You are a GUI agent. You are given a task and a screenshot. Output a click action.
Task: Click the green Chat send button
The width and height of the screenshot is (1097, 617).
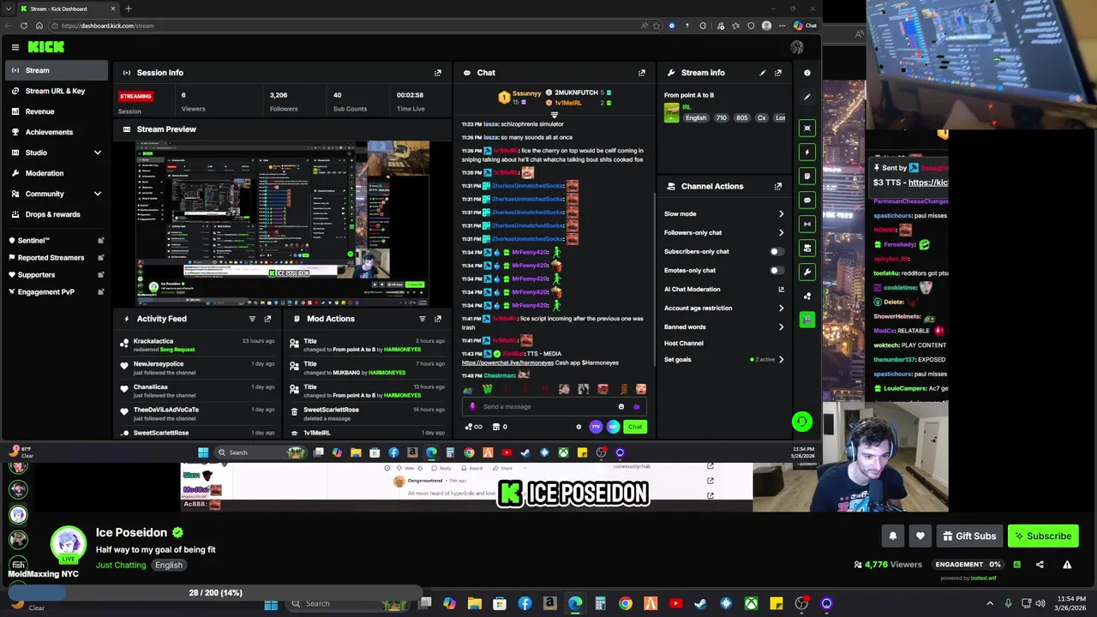[x=634, y=427]
